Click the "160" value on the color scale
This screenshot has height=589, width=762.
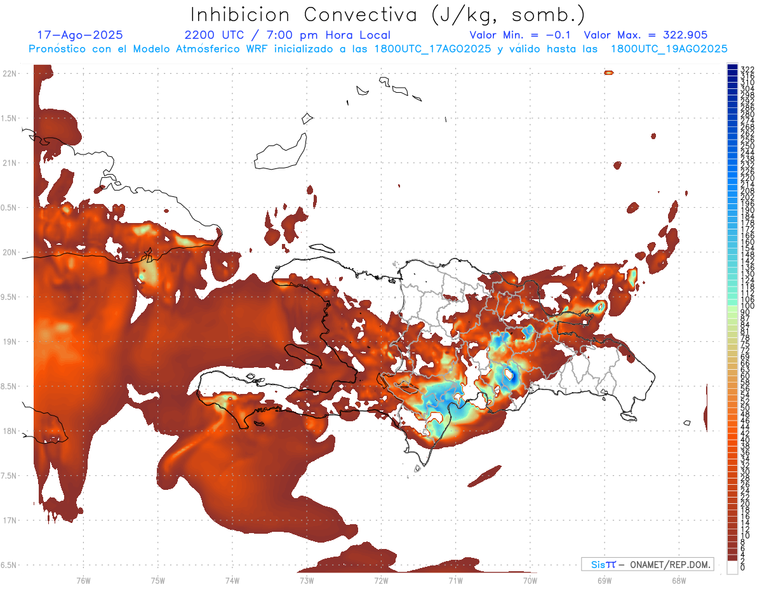pos(747,242)
